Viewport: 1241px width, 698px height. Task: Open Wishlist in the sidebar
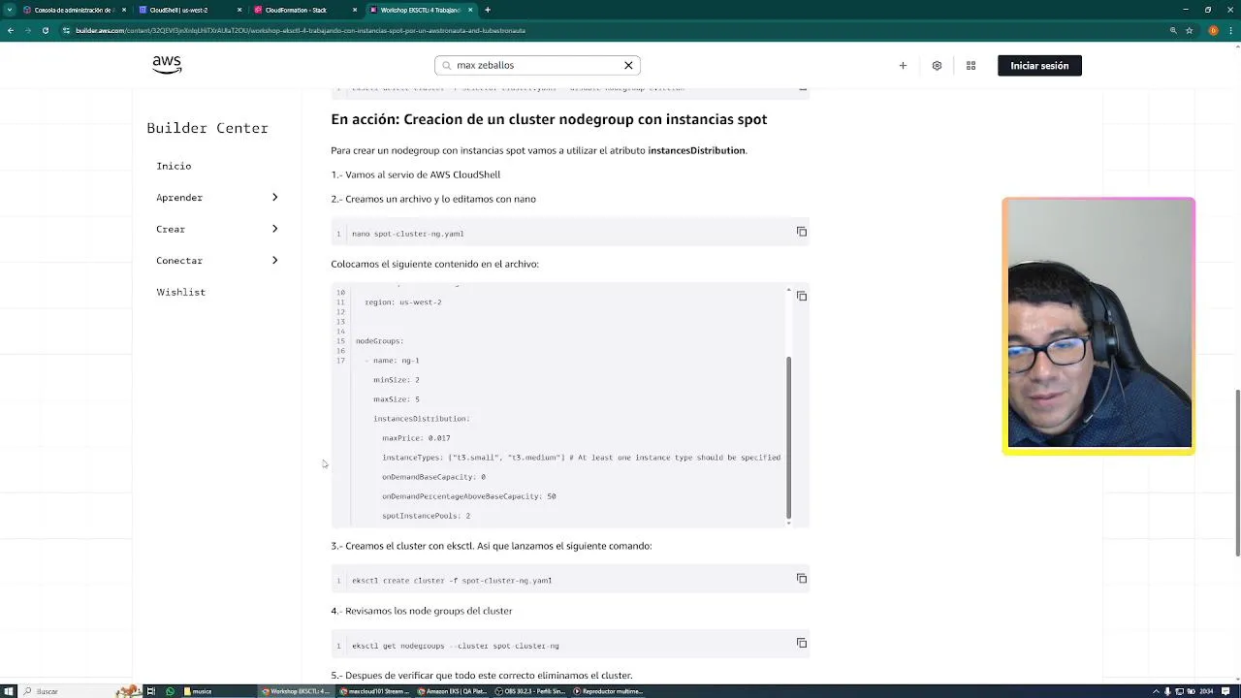pyautogui.click(x=180, y=292)
